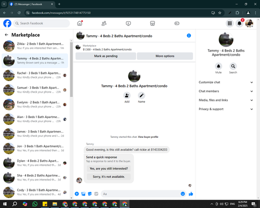Open more actions plus icon in composer
This screenshot has height=208, width=260.
coord(77,194)
